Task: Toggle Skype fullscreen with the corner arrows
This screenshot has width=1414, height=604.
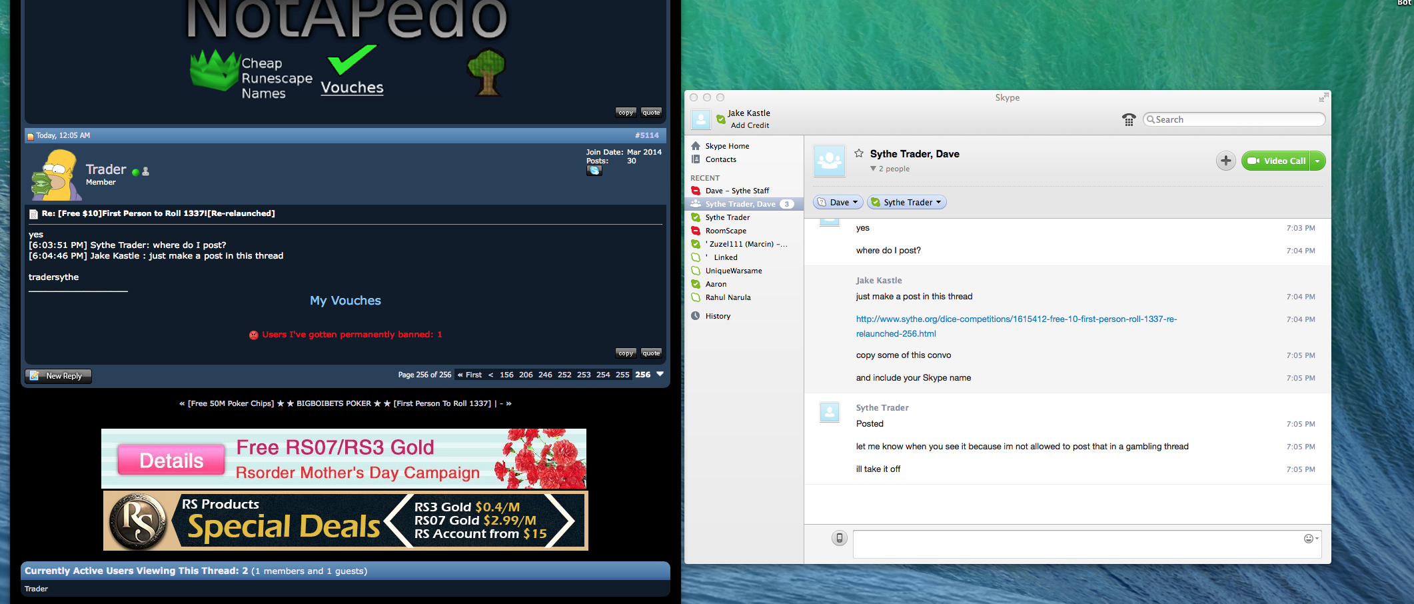Action: pyautogui.click(x=1323, y=97)
